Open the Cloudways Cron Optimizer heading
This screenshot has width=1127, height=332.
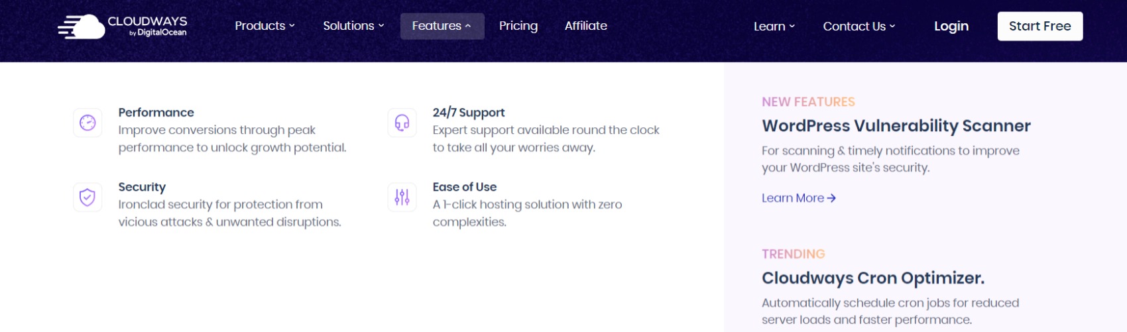[x=872, y=278]
